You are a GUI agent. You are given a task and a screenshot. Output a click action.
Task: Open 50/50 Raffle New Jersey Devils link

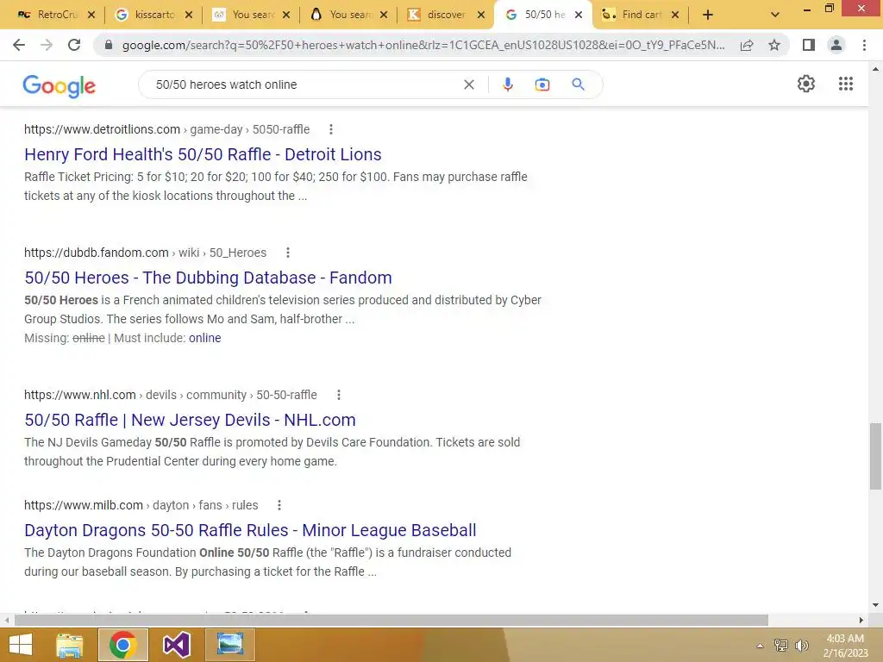coord(190,420)
